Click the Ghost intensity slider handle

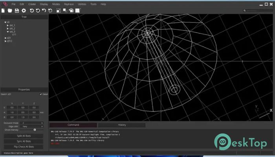(x=35, y=130)
